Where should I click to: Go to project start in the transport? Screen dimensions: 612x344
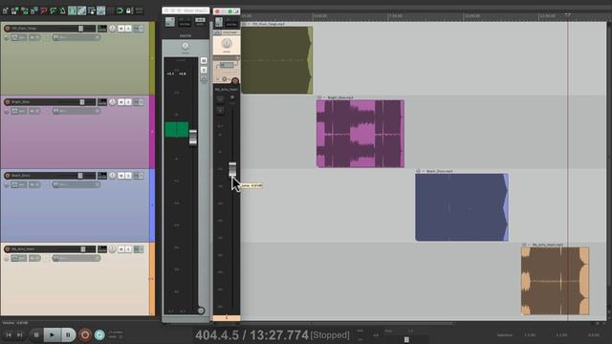9,334
